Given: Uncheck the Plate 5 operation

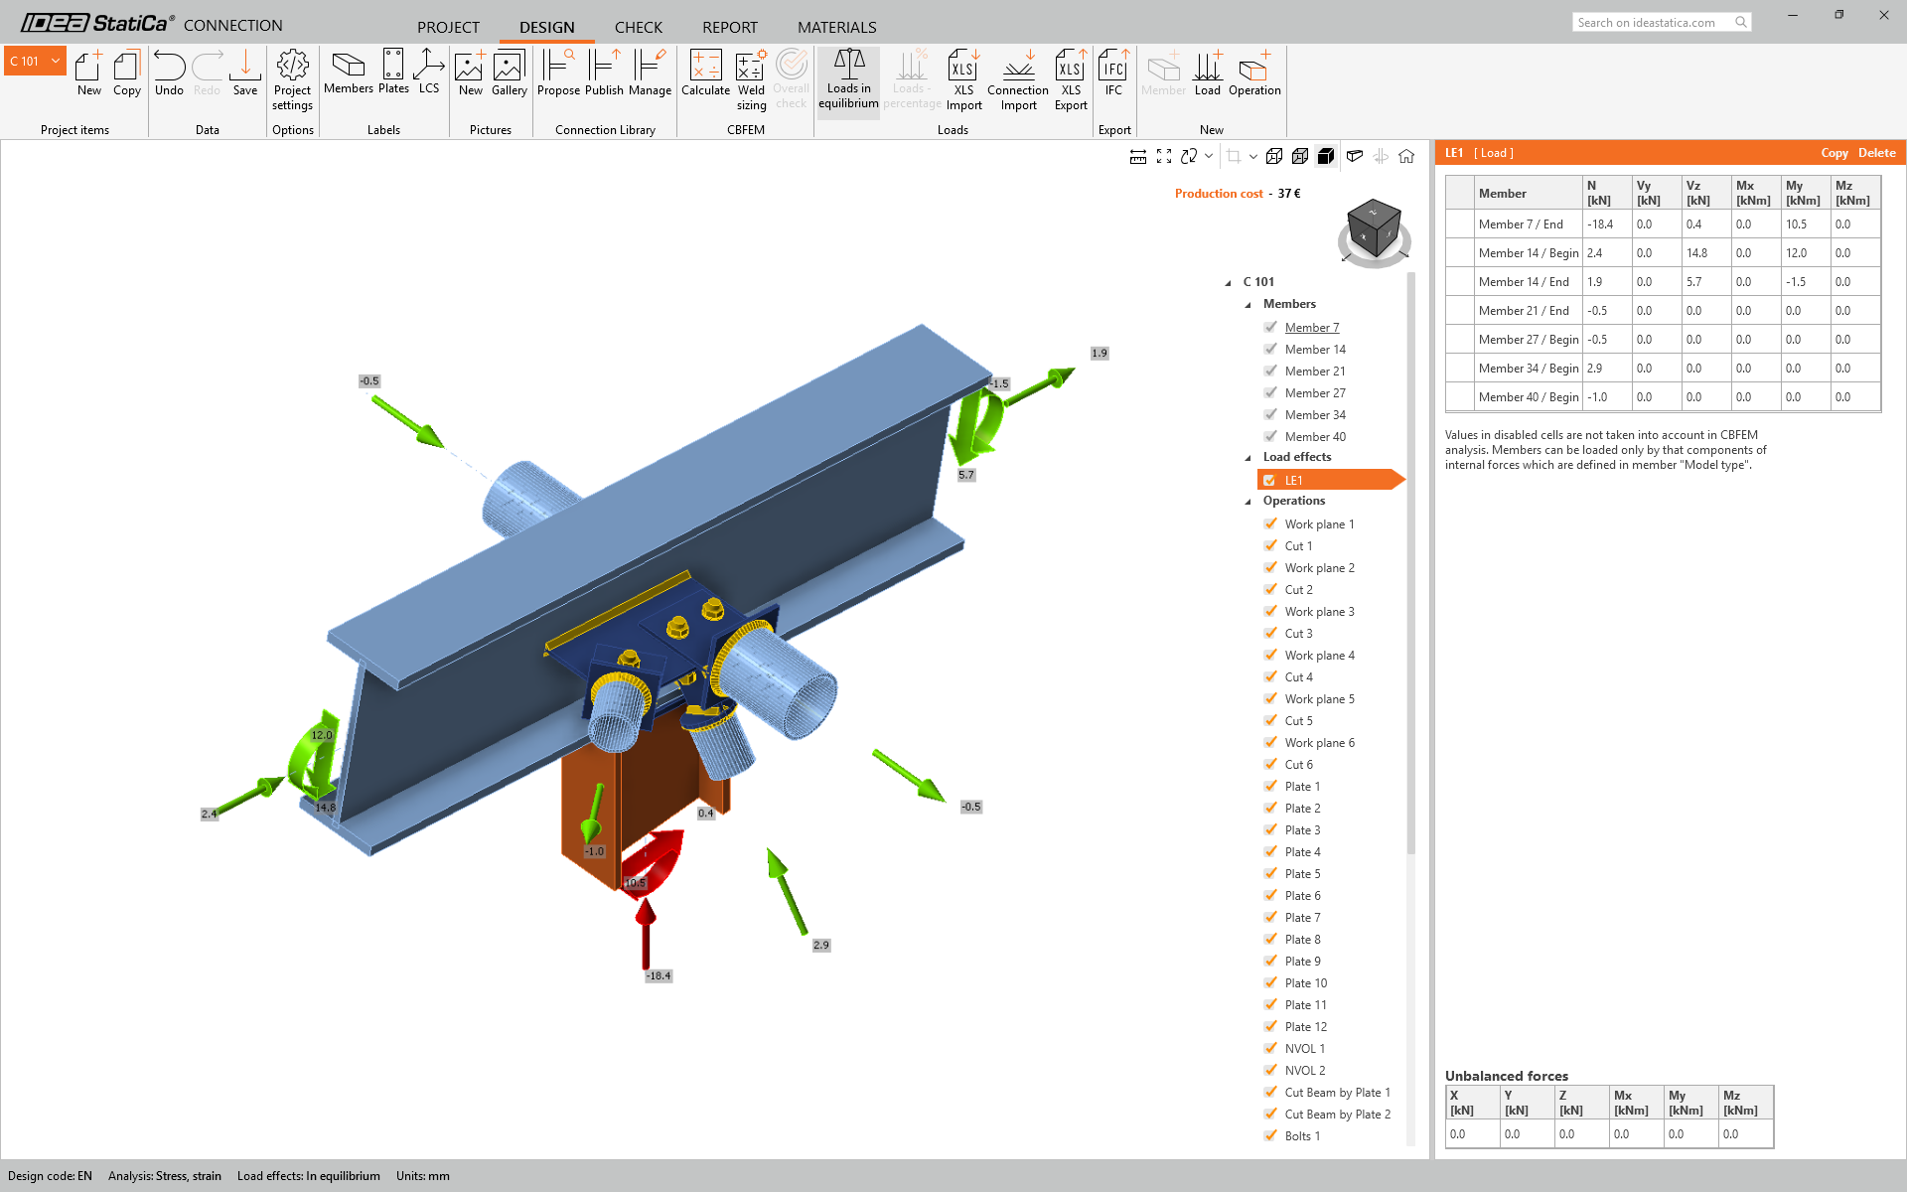Looking at the screenshot, I should pos(1270,873).
